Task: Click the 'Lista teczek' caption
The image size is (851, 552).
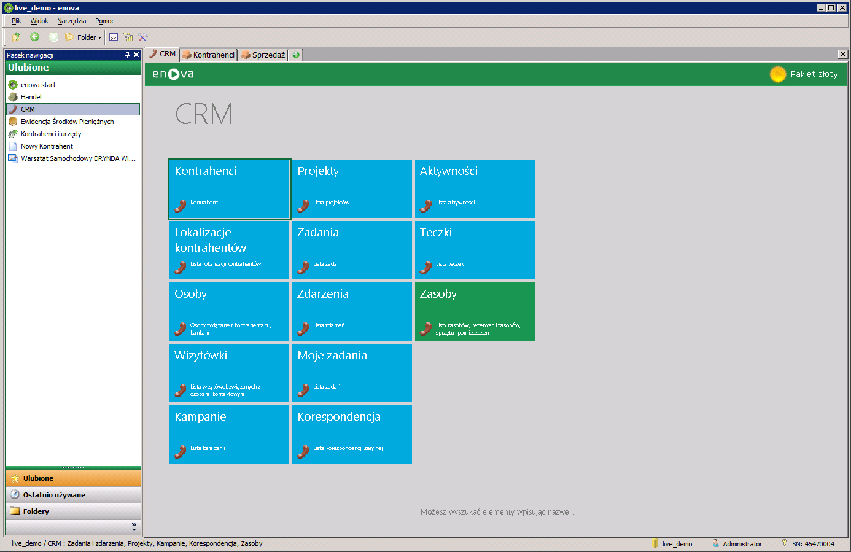Action: (449, 264)
